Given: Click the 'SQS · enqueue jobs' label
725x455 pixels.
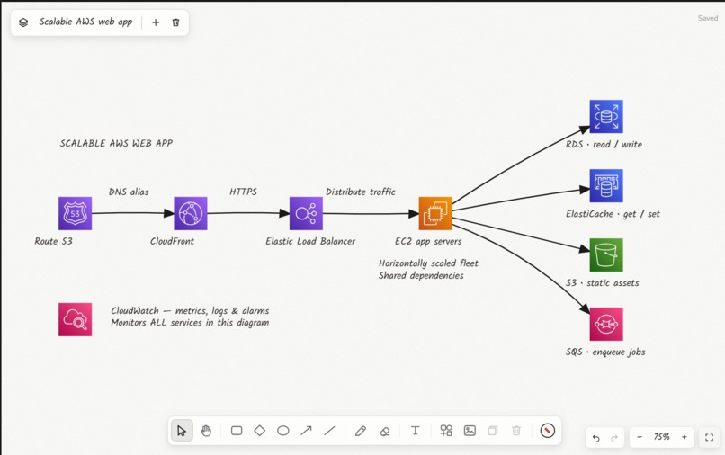Looking at the screenshot, I should (605, 352).
